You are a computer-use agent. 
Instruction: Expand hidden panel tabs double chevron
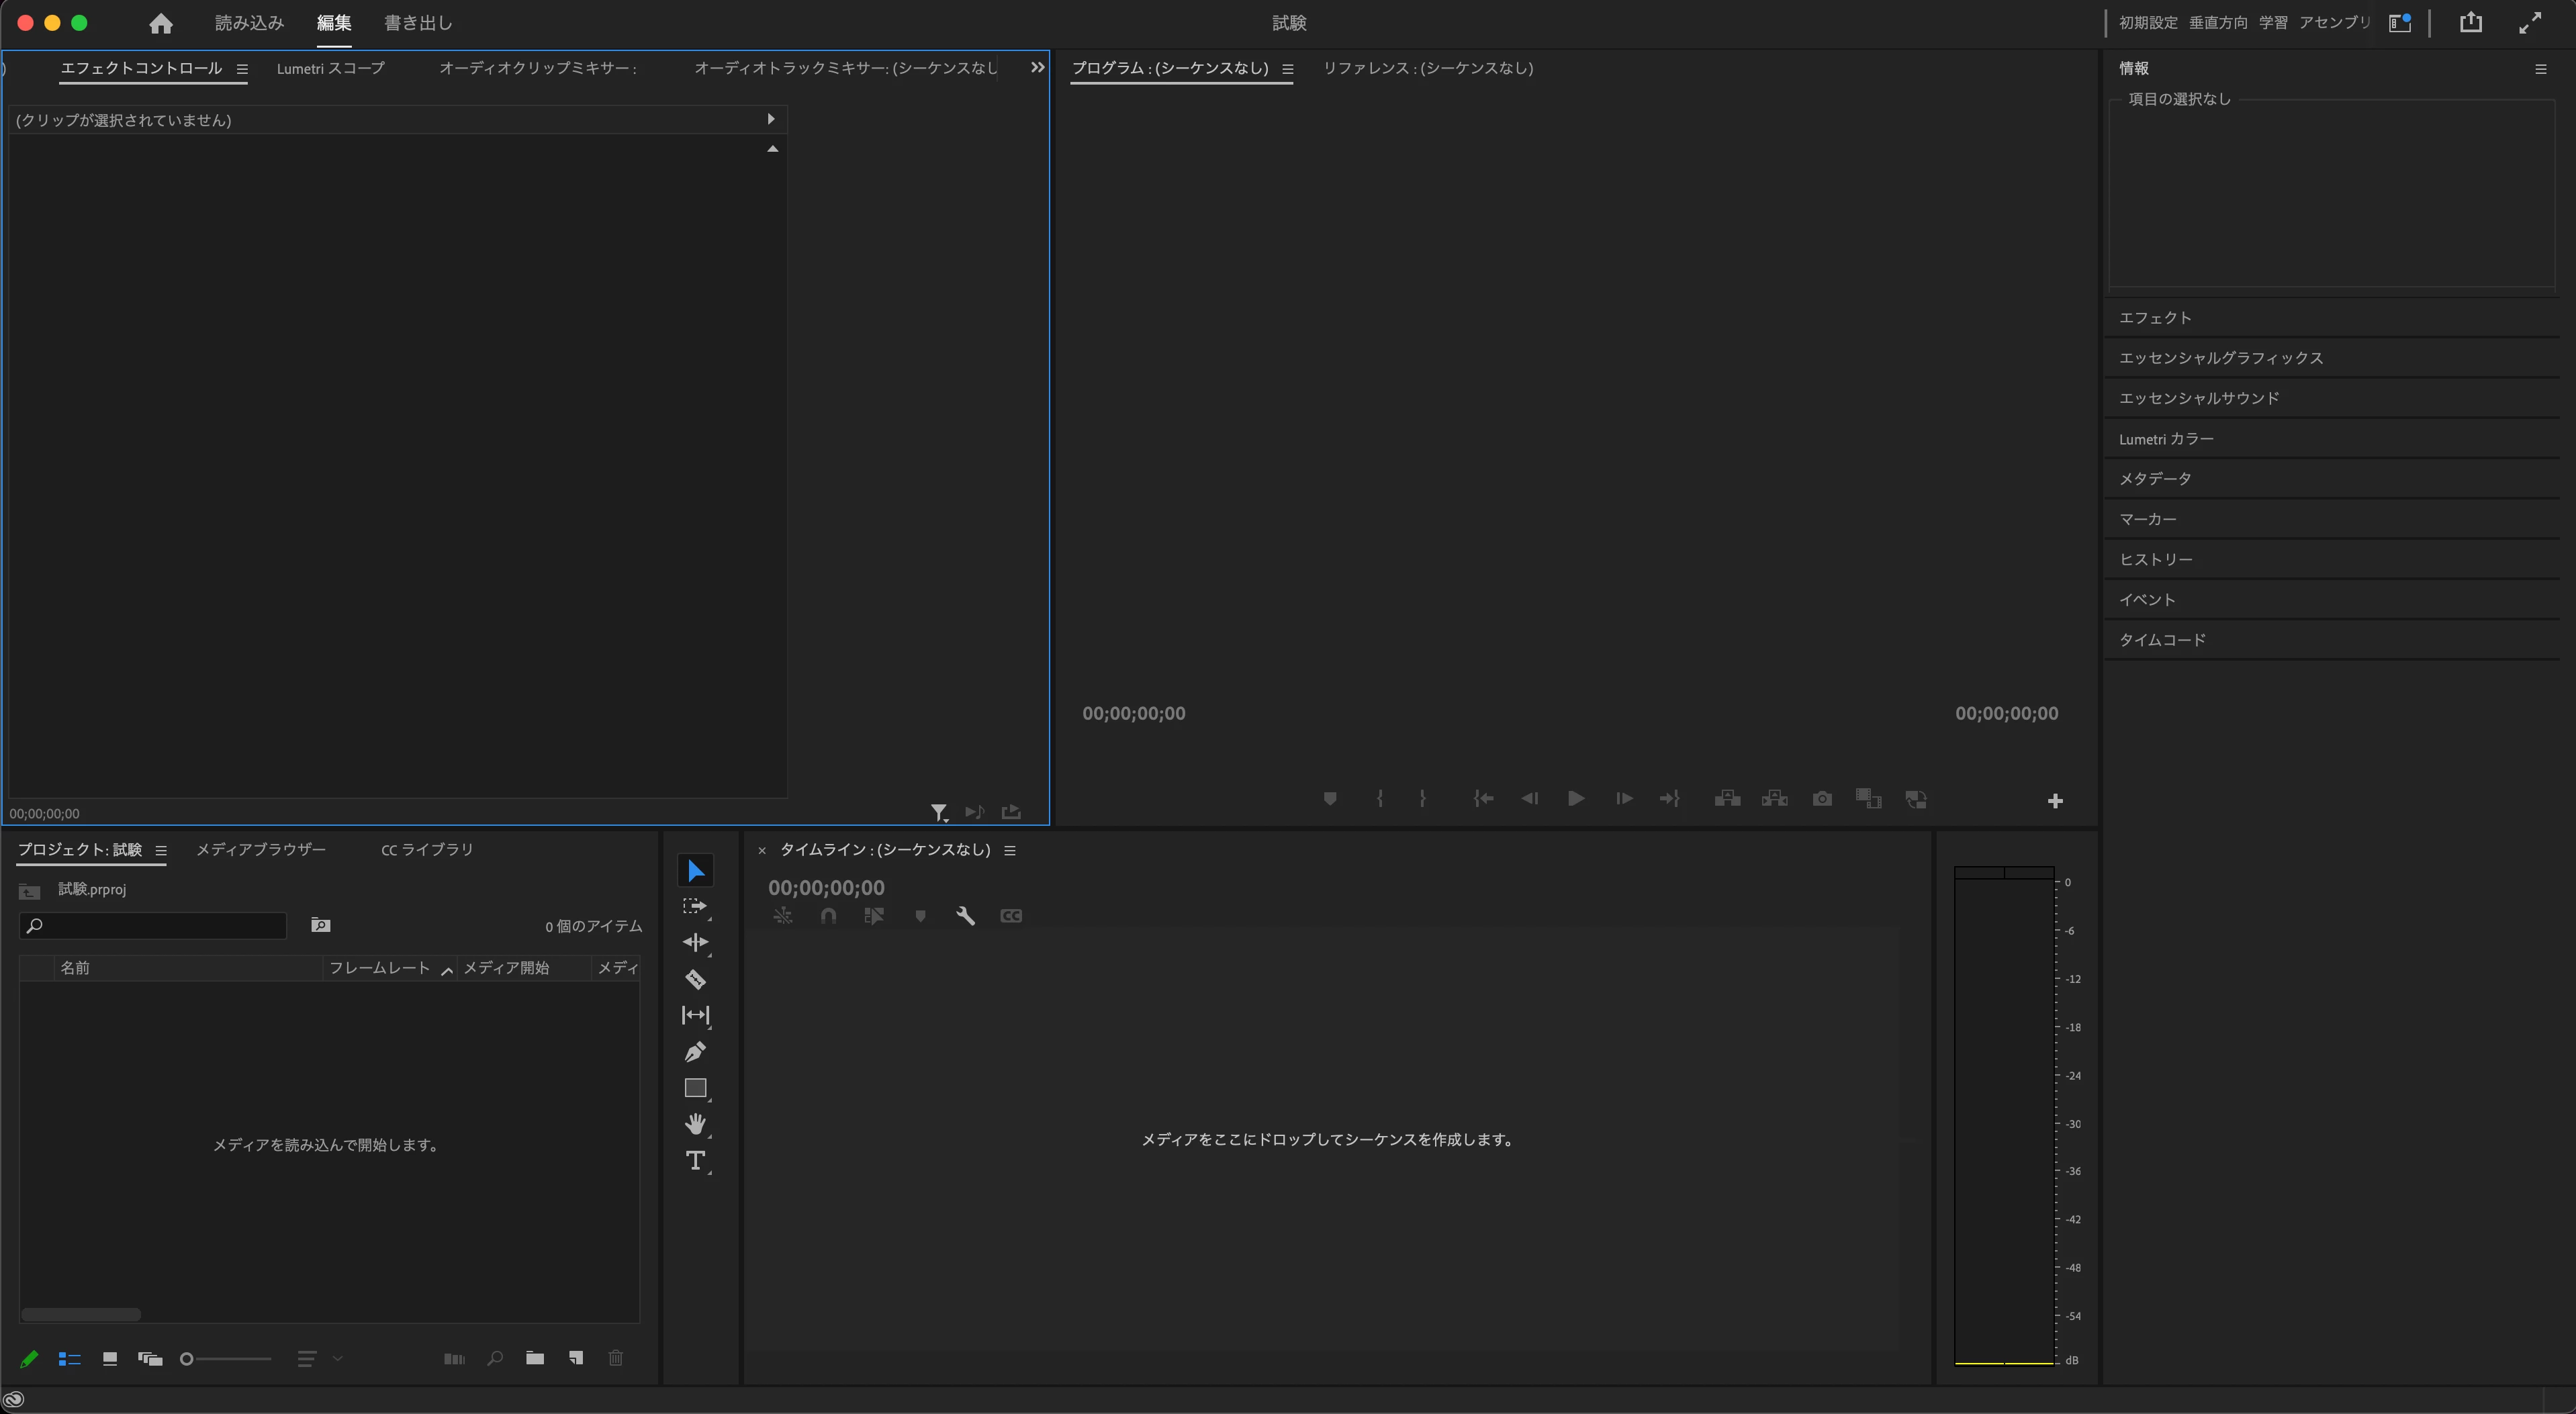1037,68
